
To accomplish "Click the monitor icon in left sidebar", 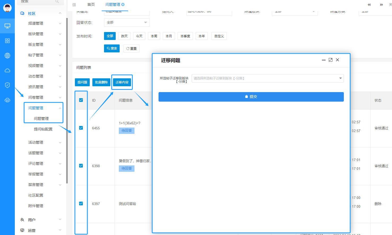I will click(7, 26).
